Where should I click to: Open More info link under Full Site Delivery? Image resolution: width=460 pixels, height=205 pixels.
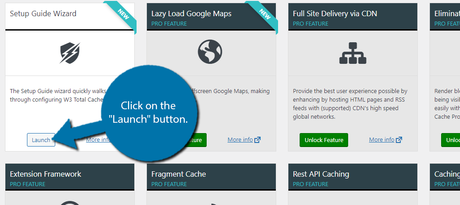381,139
